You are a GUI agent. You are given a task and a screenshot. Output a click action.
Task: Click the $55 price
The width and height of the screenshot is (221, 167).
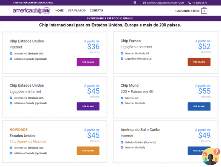[204, 91]
